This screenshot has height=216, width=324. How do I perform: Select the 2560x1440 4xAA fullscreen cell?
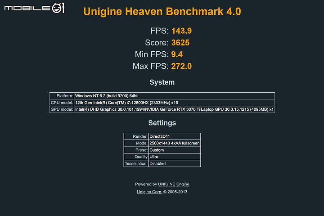pos(175,143)
